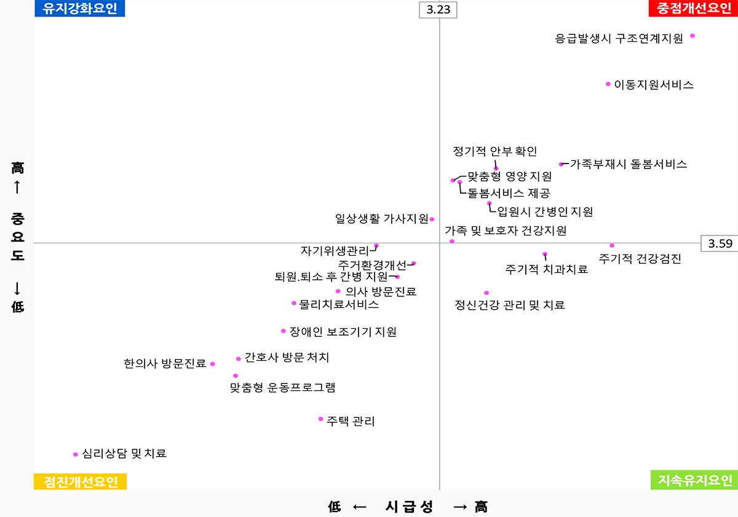Select the 한의사 방문진료 data point
This screenshot has height=517, width=738.
pyautogui.click(x=213, y=364)
